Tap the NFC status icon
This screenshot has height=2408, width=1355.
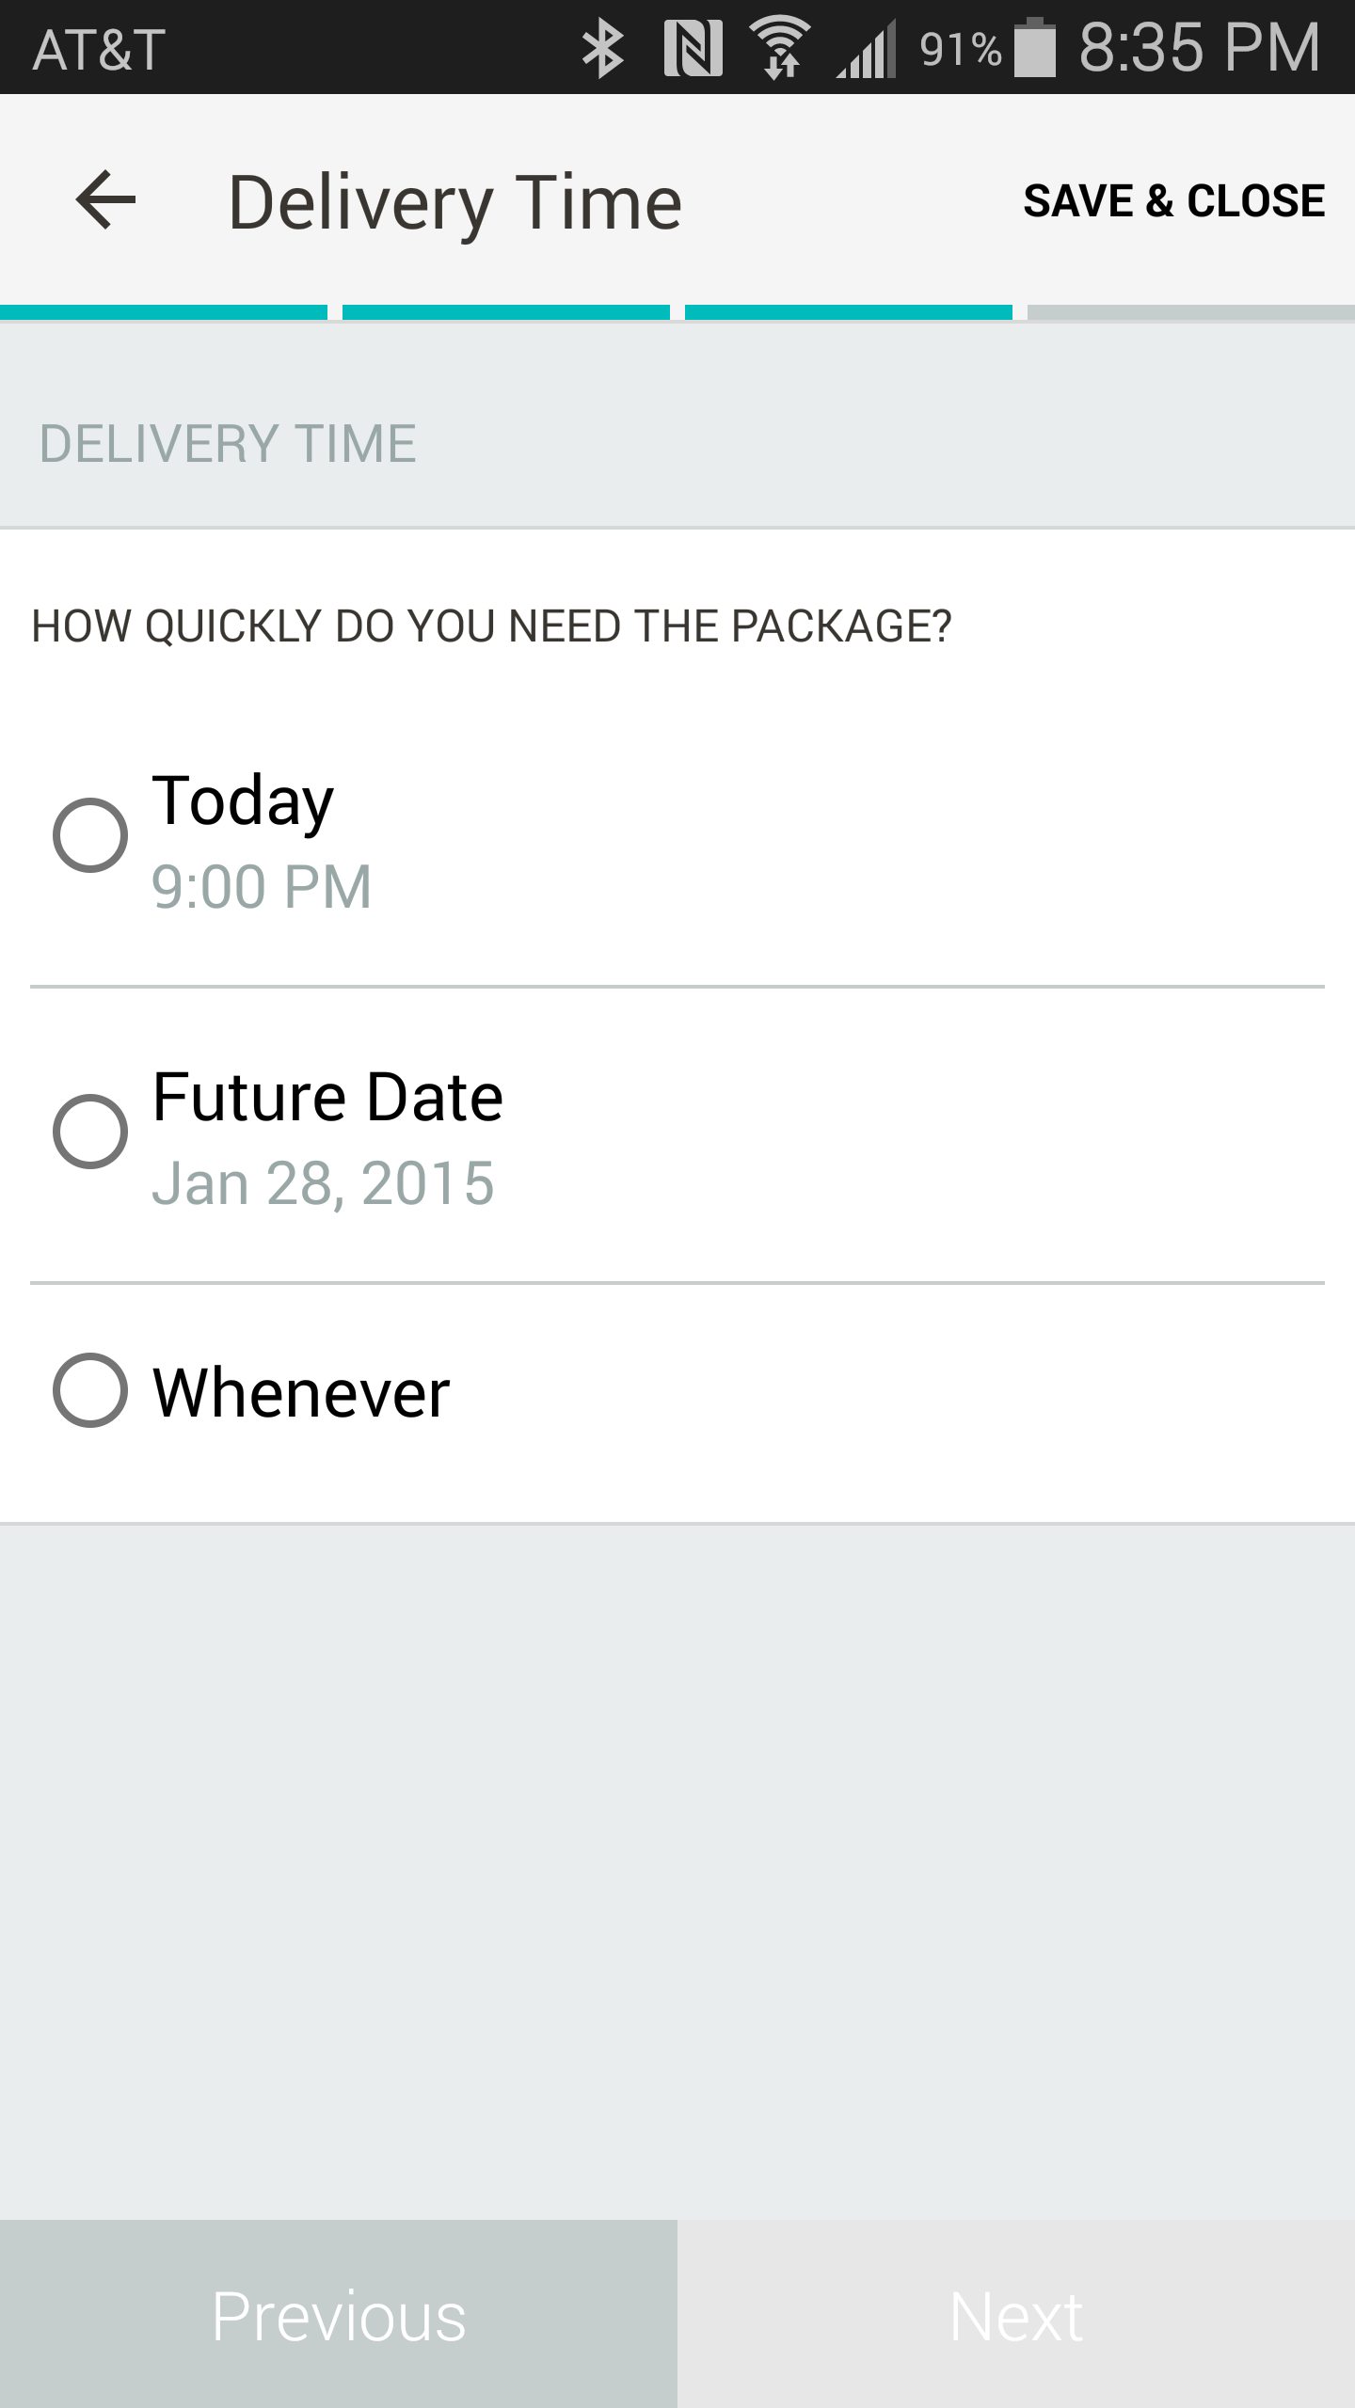(693, 49)
